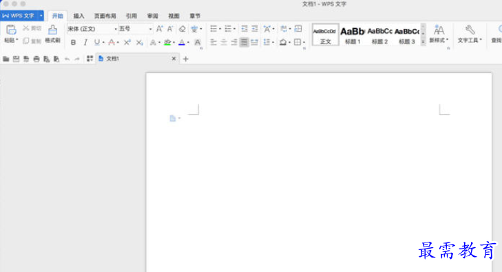Screen dimensions: 502x272
Task: Click the New Style (新样式) button
Action: click(x=439, y=34)
